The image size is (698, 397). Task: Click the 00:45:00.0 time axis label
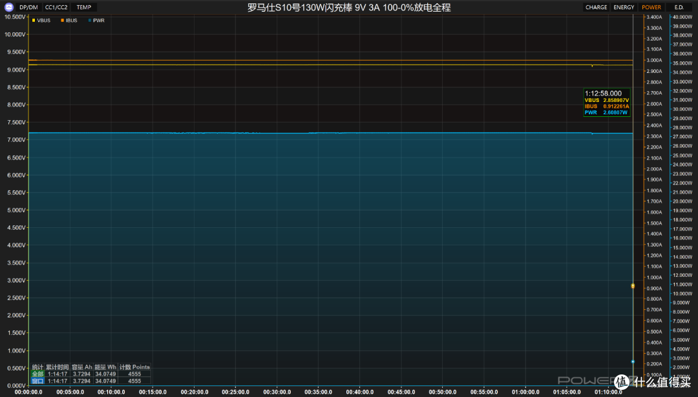click(x=401, y=392)
